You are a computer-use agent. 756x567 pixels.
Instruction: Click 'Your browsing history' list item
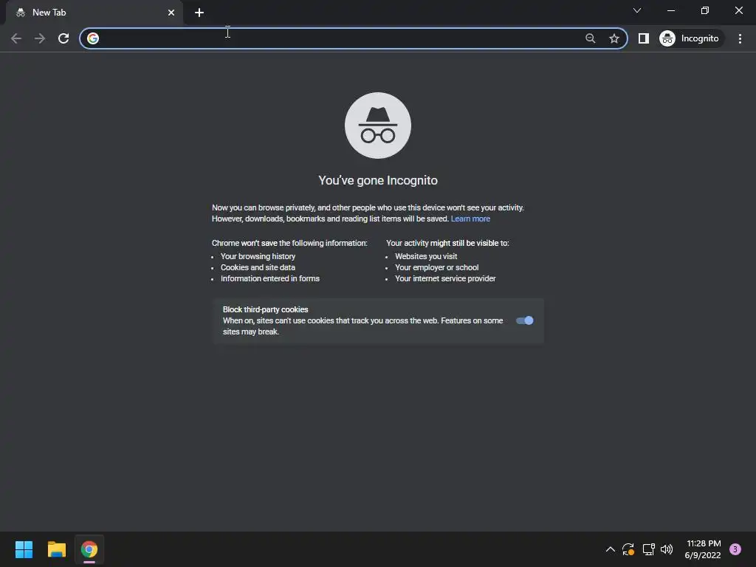pos(258,256)
